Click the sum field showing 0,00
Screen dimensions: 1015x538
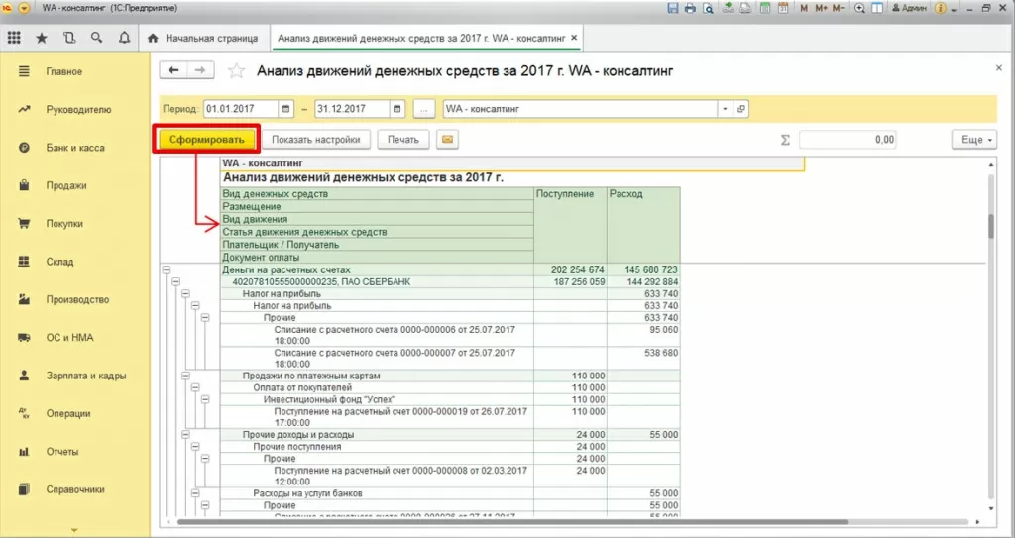click(x=847, y=139)
